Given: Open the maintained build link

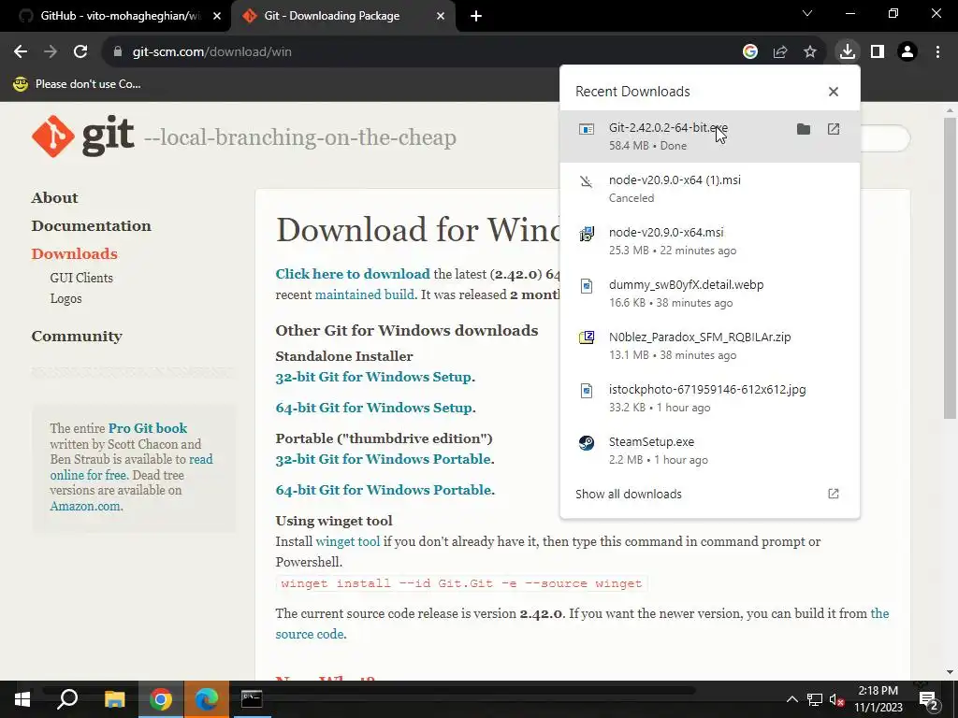Looking at the screenshot, I should [x=364, y=294].
